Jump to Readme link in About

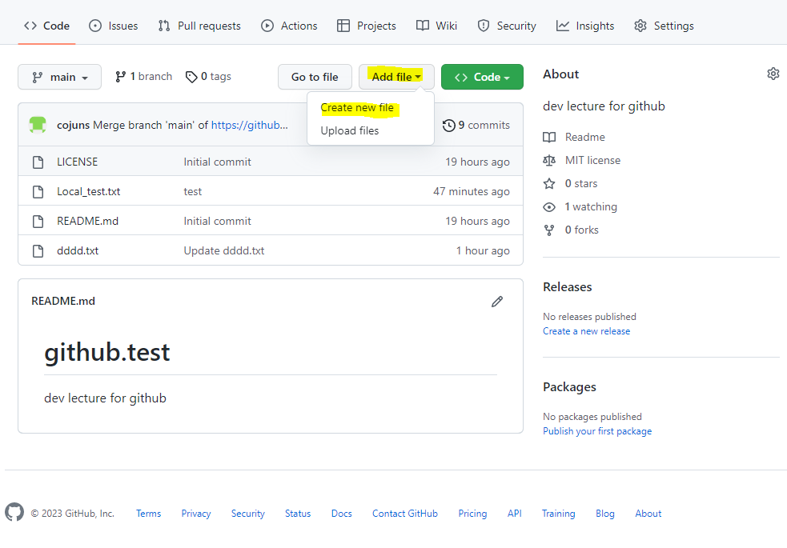point(584,137)
